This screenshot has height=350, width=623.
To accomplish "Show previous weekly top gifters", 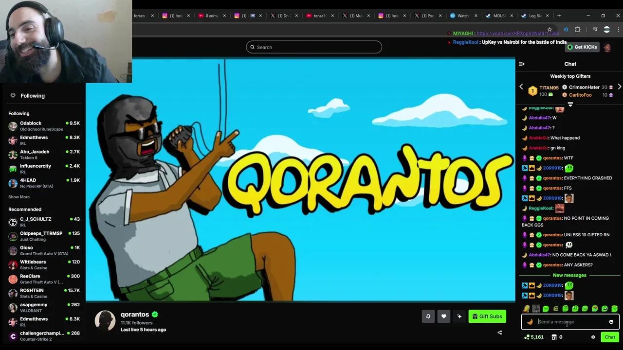I will point(521,87).
